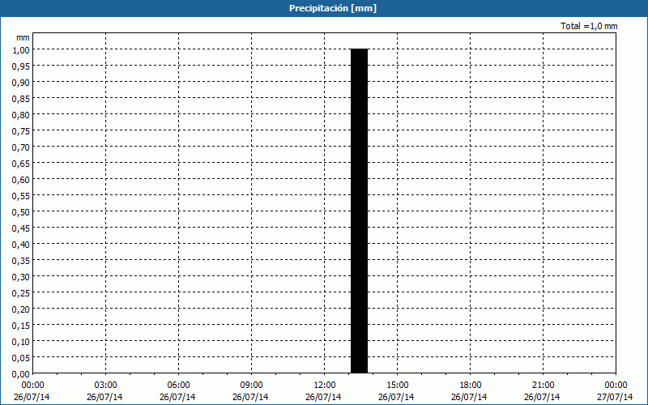This screenshot has height=405, width=648.
Task: Click the 18:00 time axis label
Action: [x=470, y=386]
